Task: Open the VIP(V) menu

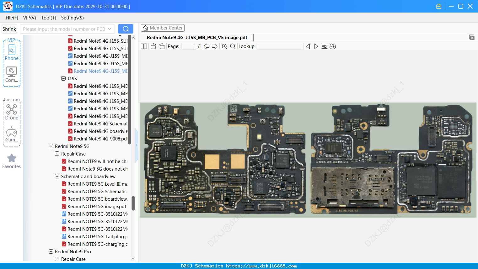Action: click(x=30, y=18)
